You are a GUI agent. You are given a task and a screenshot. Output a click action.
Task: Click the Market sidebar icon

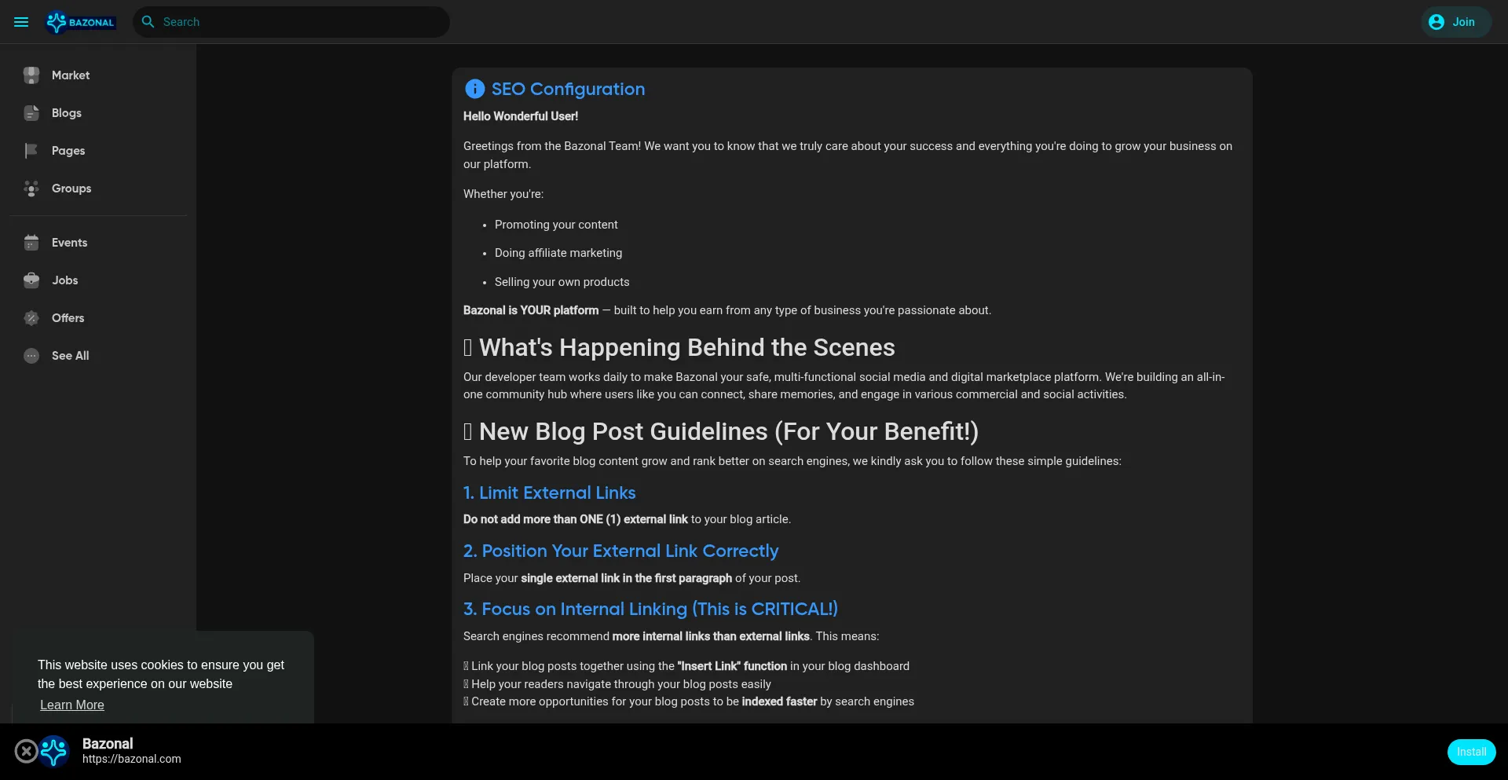pos(31,75)
